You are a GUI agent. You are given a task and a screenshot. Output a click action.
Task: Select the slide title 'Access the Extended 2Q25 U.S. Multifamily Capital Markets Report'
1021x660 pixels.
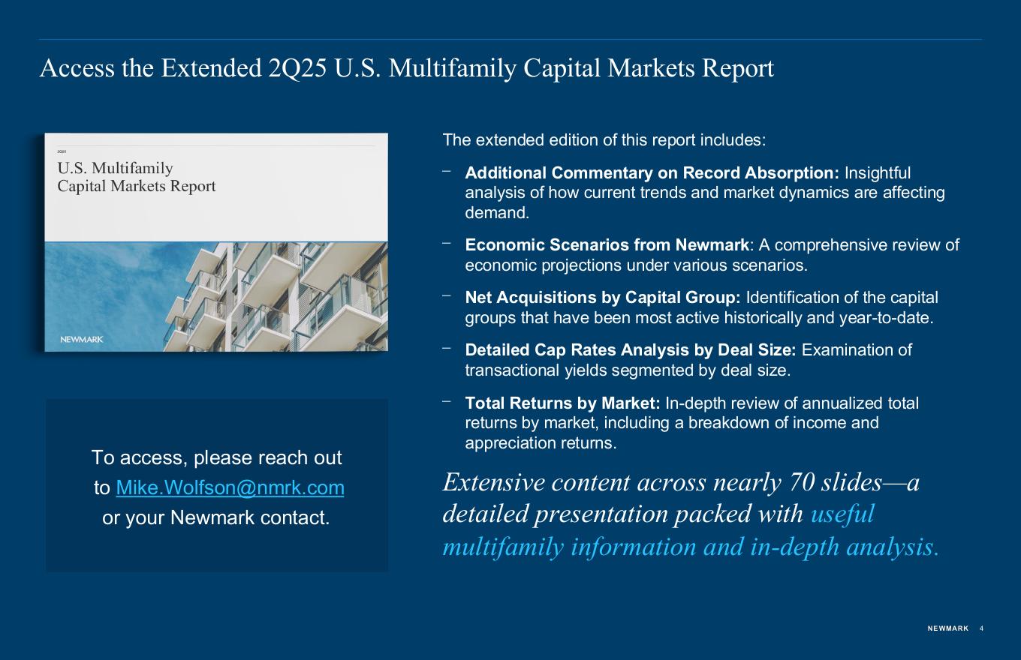click(x=406, y=68)
